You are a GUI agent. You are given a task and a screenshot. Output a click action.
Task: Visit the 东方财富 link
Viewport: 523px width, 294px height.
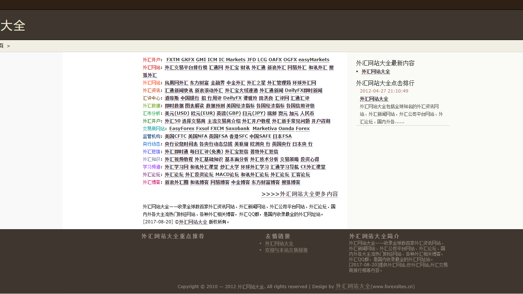[x=199, y=83]
